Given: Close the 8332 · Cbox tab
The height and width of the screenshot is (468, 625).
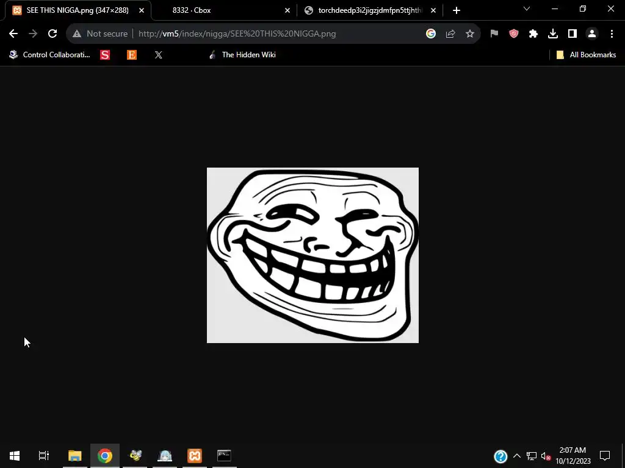Looking at the screenshot, I should pyautogui.click(x=287, y=10).
